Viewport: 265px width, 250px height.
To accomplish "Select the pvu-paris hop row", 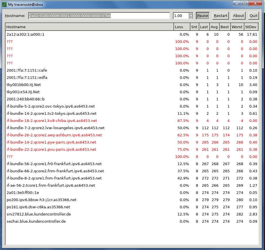I will click(x=132, y=149).
